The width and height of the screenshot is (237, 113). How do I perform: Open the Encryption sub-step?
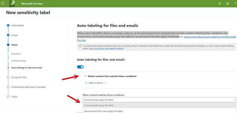click(16, 54)
